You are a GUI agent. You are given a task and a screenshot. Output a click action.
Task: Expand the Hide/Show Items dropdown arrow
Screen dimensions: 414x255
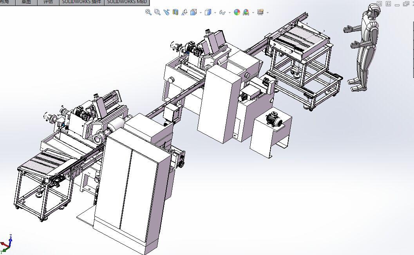[x=230, y=13]
